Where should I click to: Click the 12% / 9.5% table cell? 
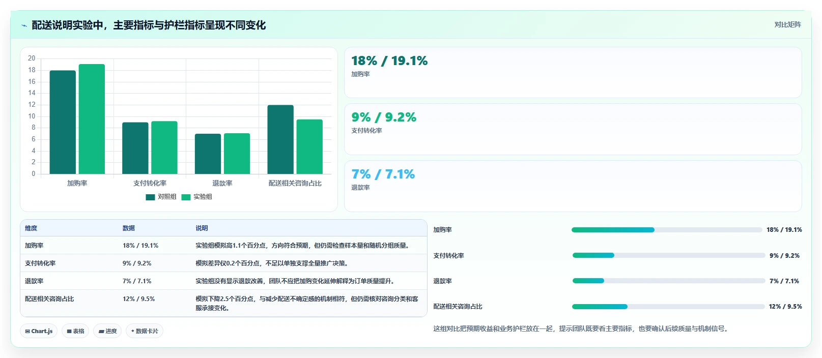pyautogui.click(x=139, y=299)
